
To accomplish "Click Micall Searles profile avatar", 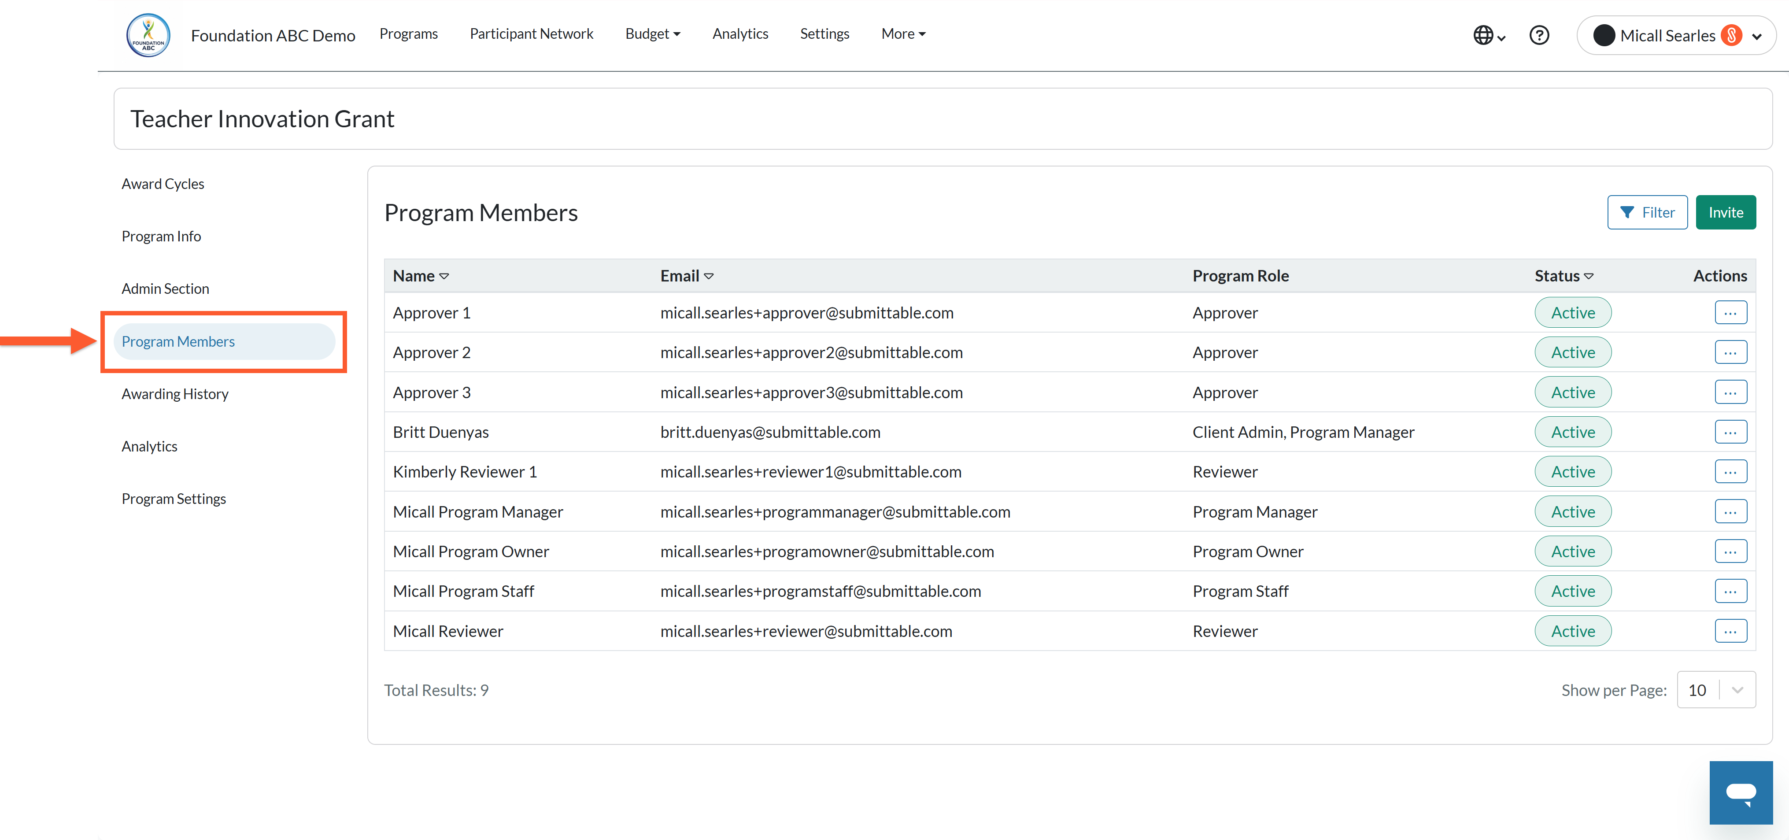I will tap(1604, 35).
